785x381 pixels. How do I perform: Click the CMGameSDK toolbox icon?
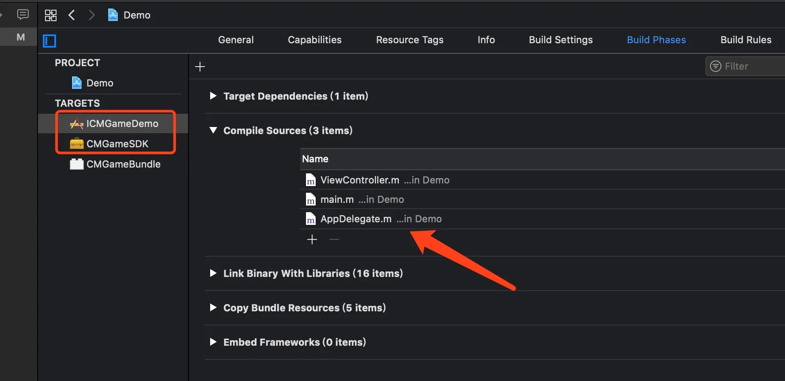click(x=77, y=144)
